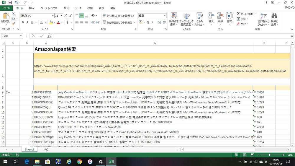This screenshot has width=295, height=166.
Task: Switch to the データ tab
Action: point(78,8)
